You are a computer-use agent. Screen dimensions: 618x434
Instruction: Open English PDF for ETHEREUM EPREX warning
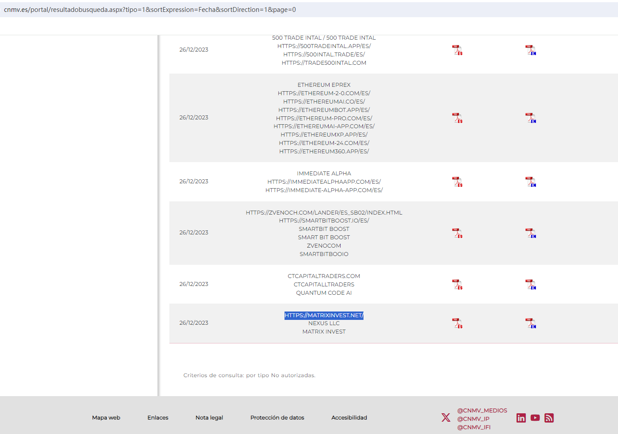coord(531,118)
